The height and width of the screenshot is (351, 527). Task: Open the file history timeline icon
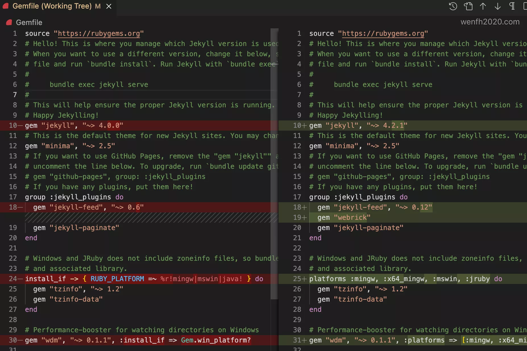coord(453,6)
